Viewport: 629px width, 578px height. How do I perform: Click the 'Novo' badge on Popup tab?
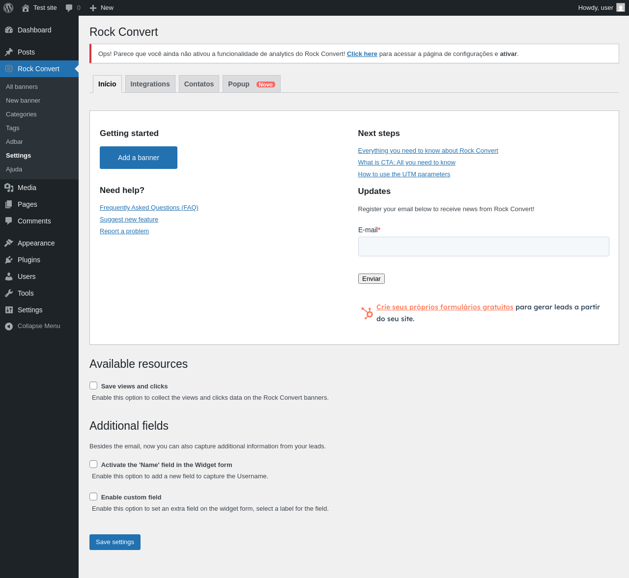pyautogui.click(x=266, y=84)
